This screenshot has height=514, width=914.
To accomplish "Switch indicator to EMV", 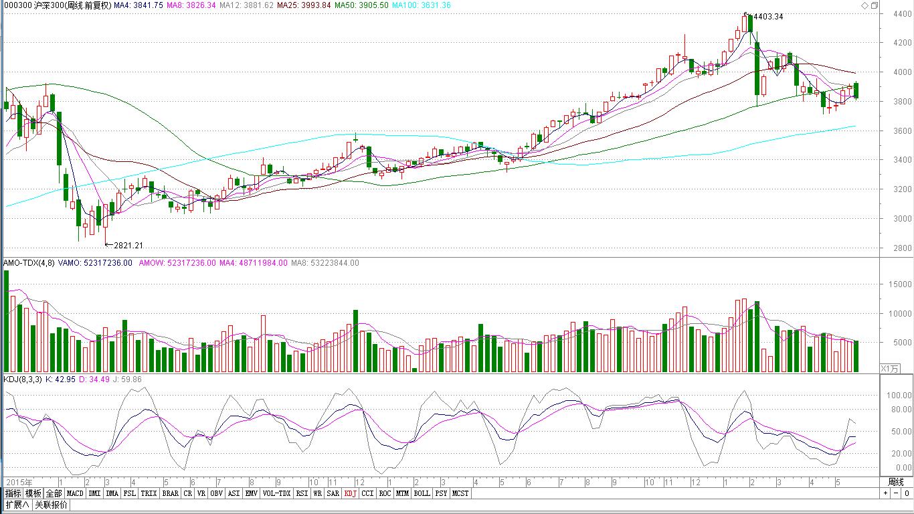I will click(252, 493).
